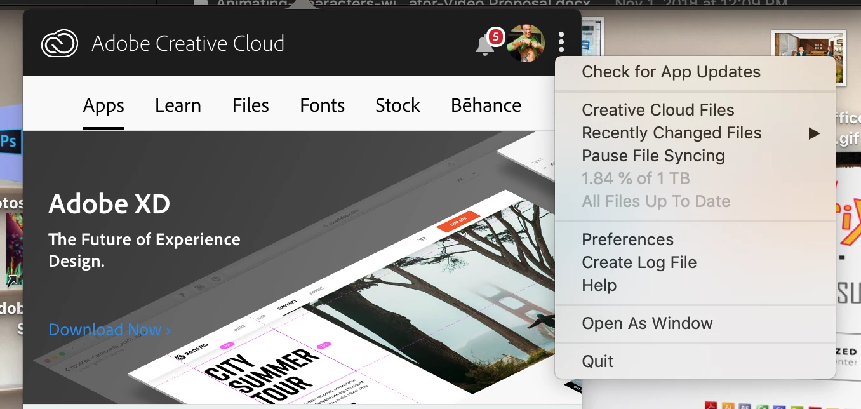Switch to the Apps tab

pyautogui.click(x=103, y=105)
